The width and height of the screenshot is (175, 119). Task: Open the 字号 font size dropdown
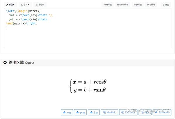pyautogui.click(x=39, y=5)
